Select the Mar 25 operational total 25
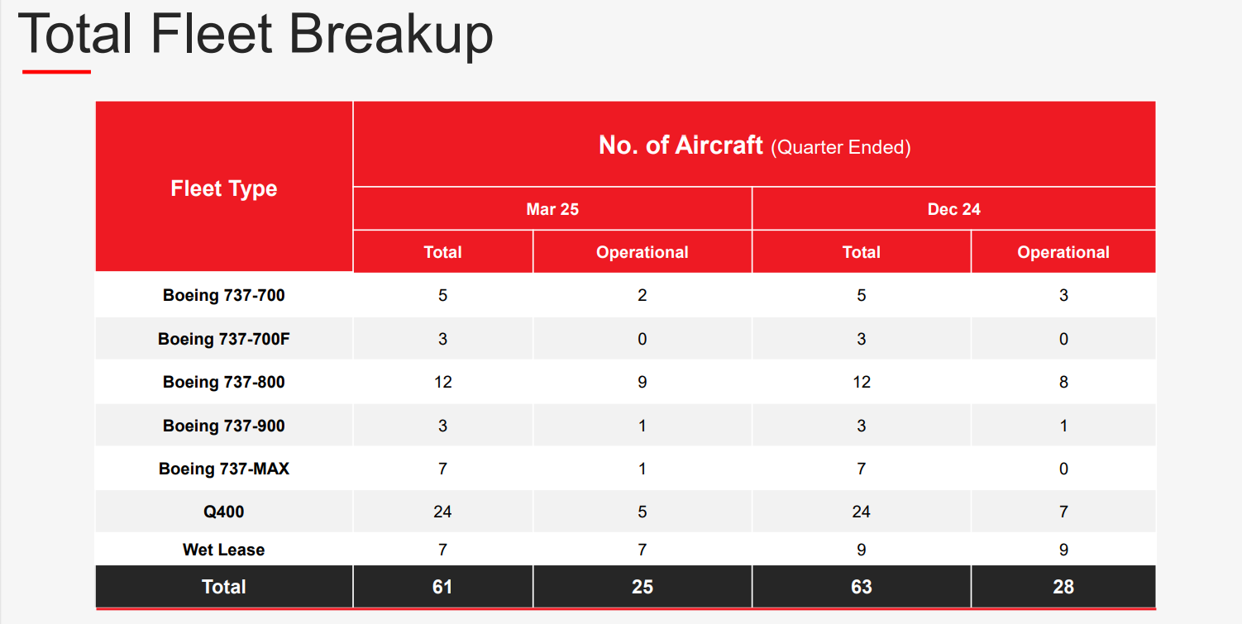Image resolution: width=1242 pixels, height=624 pixels. (x=642, y=587)
